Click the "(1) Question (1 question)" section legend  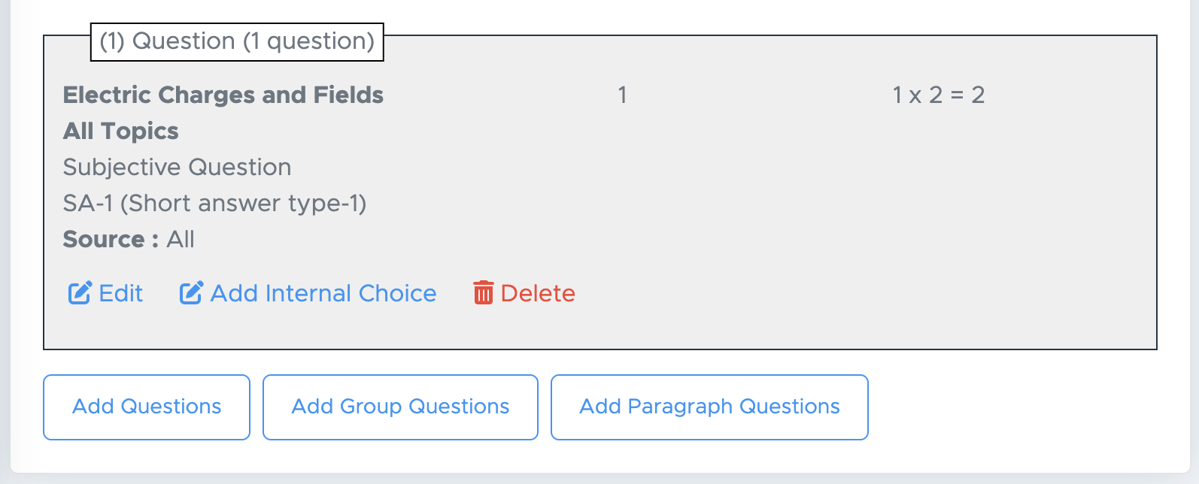[237, 41]
